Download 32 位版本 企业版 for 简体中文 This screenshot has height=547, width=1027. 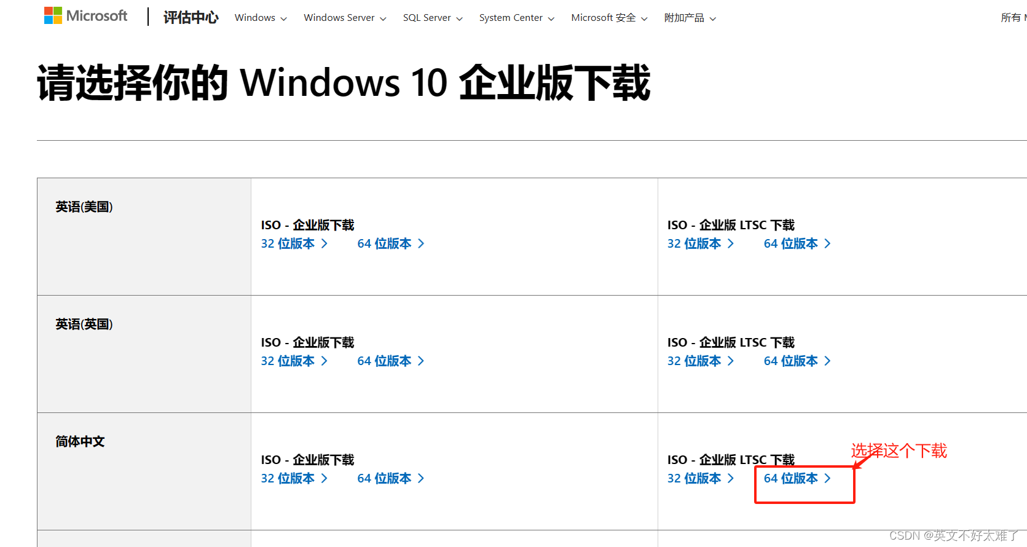294,478
